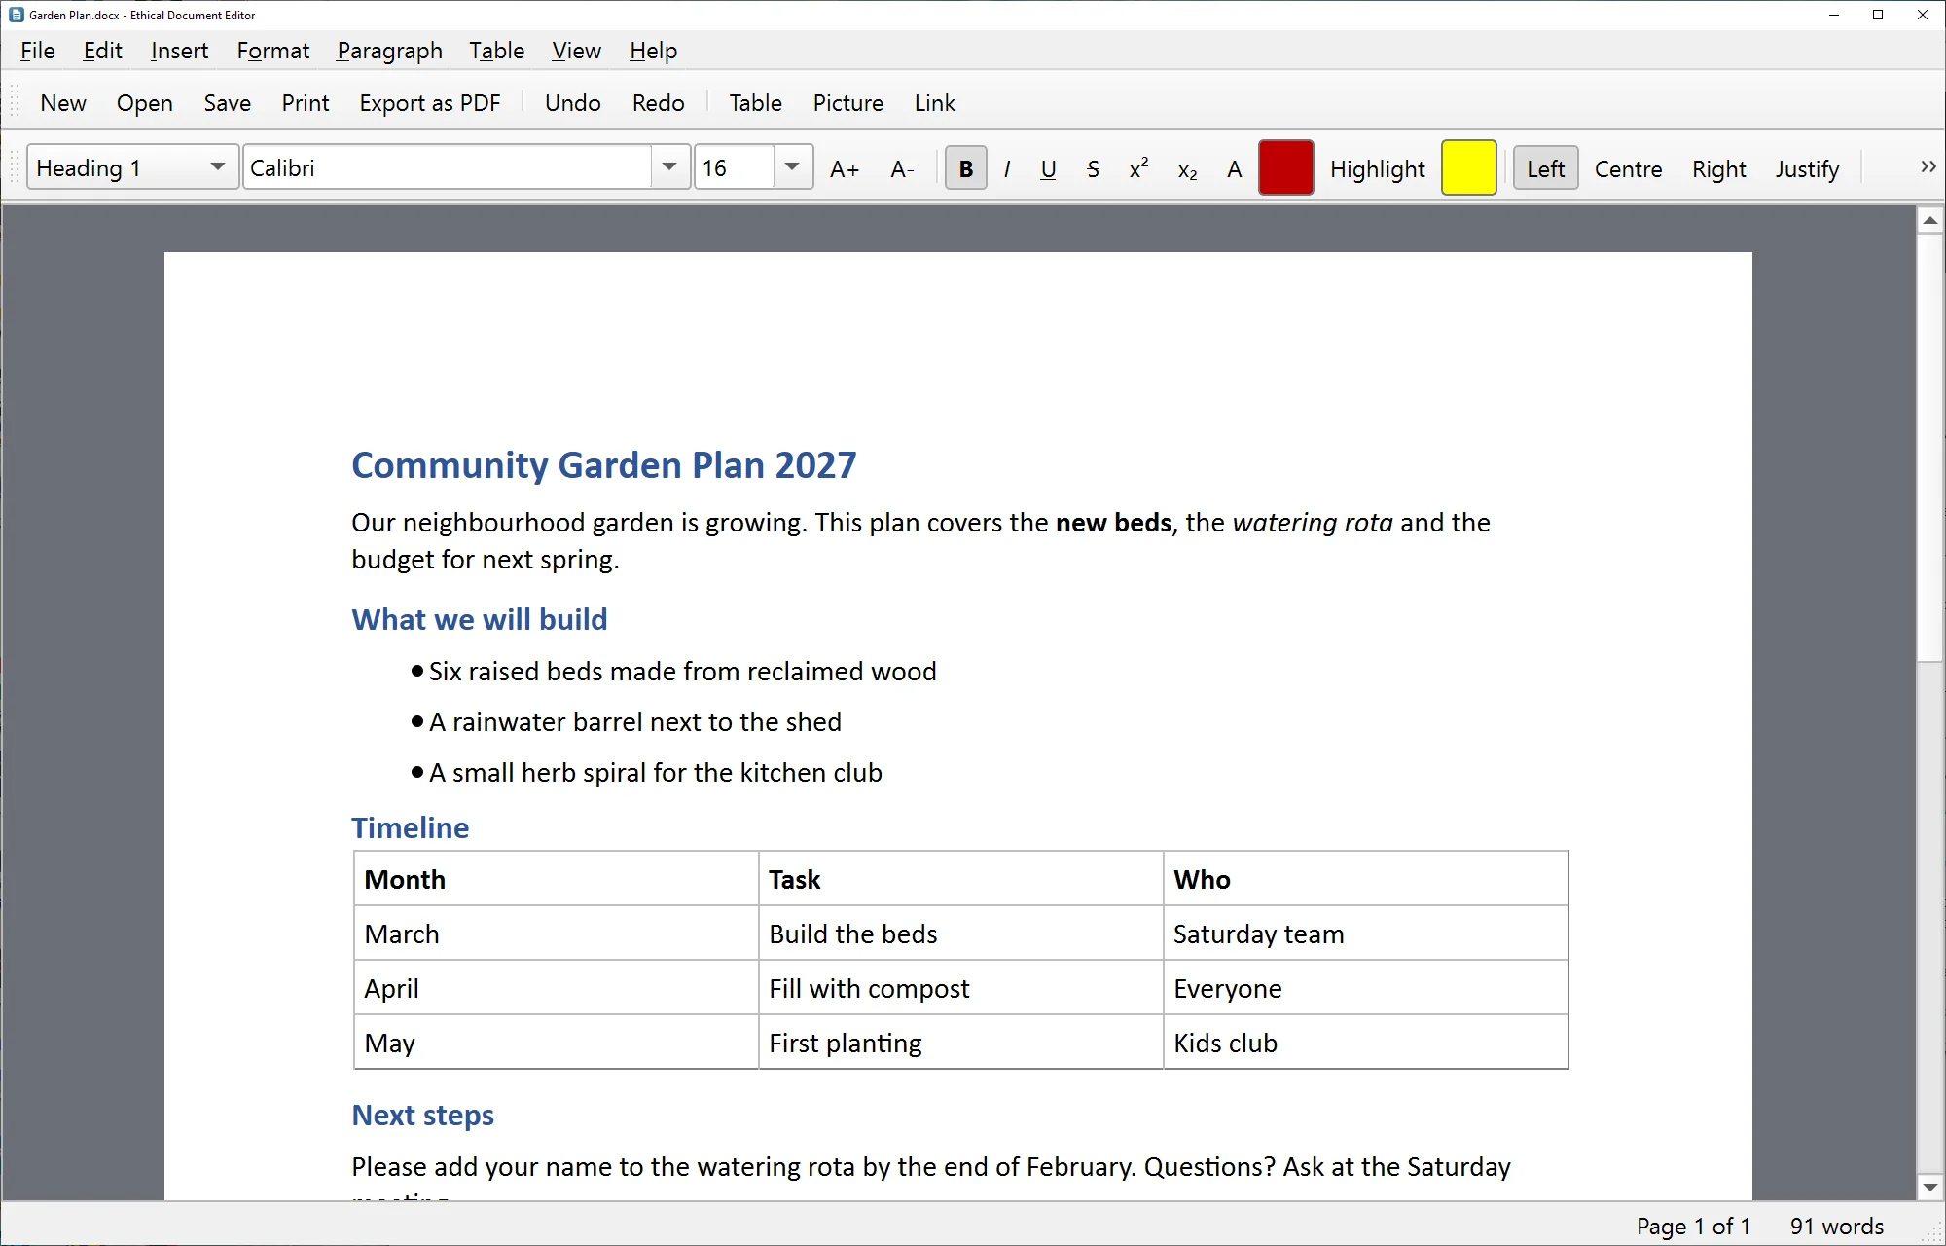Open the View menu

576,51
